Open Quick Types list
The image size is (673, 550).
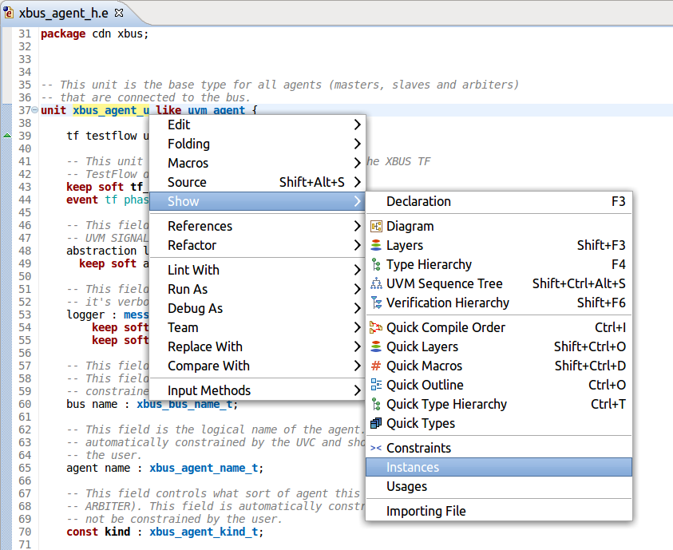point(420,423)
